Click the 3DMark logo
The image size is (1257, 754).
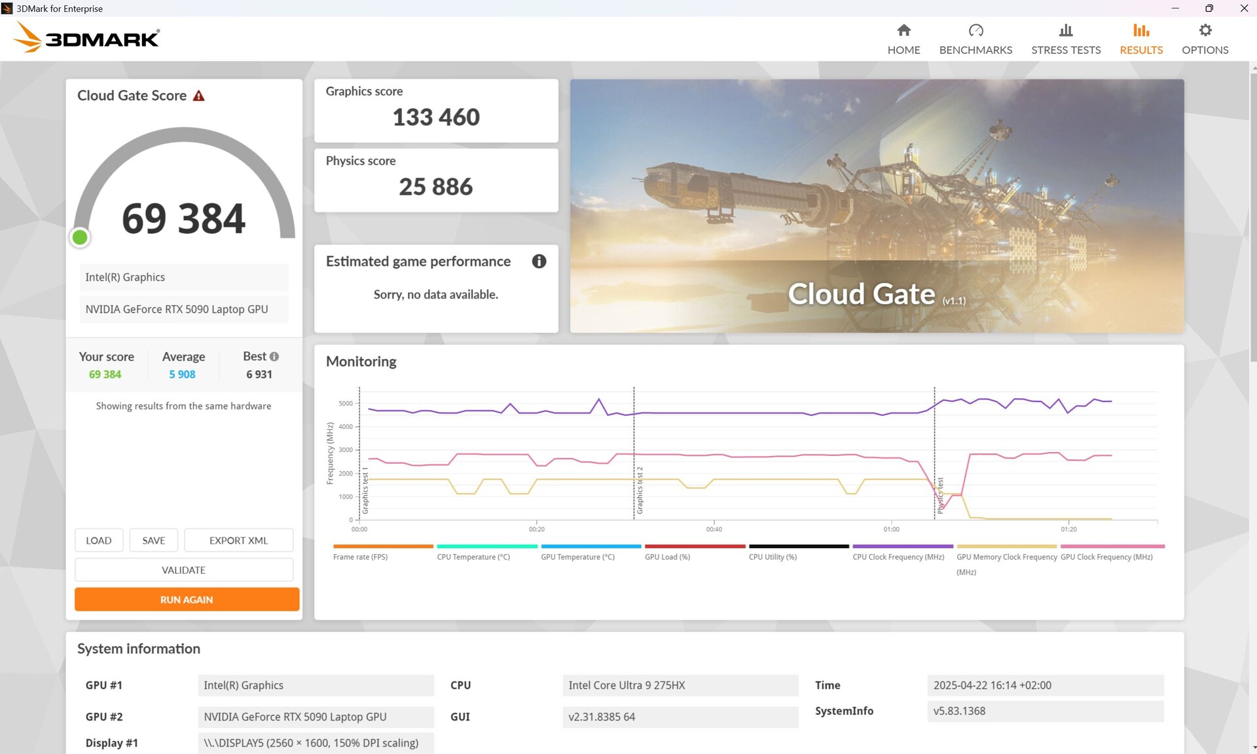[86, 38]
